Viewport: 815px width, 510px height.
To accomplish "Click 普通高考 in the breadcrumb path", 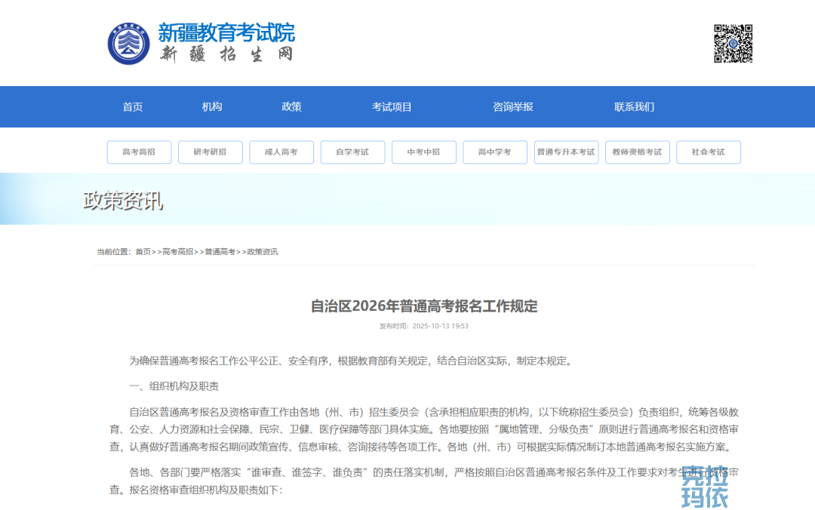I will (220, 252).
